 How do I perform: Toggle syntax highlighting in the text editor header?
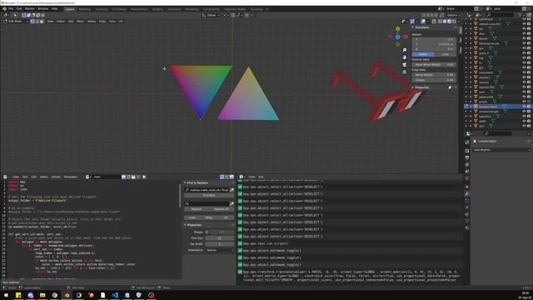tap(232, 177)
